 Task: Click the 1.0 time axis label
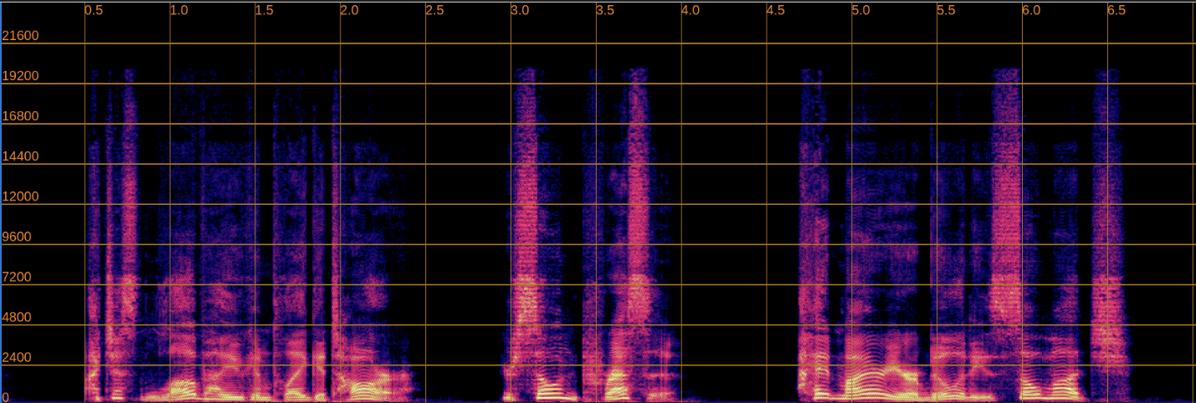pos(180,11)
